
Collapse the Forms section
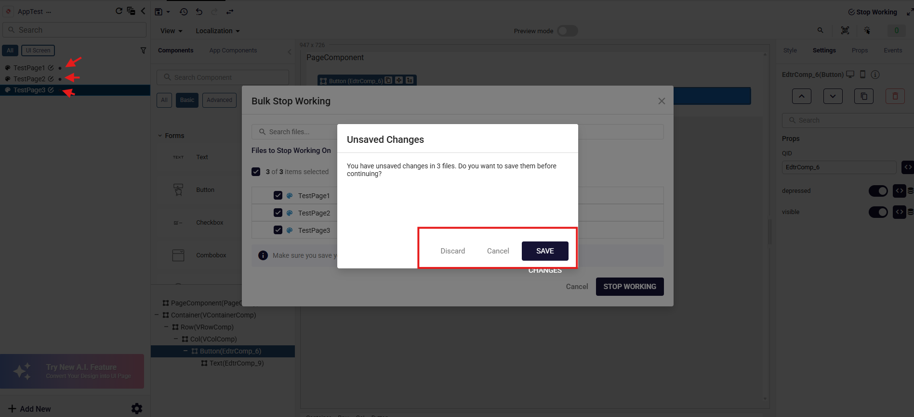point(160,136)
